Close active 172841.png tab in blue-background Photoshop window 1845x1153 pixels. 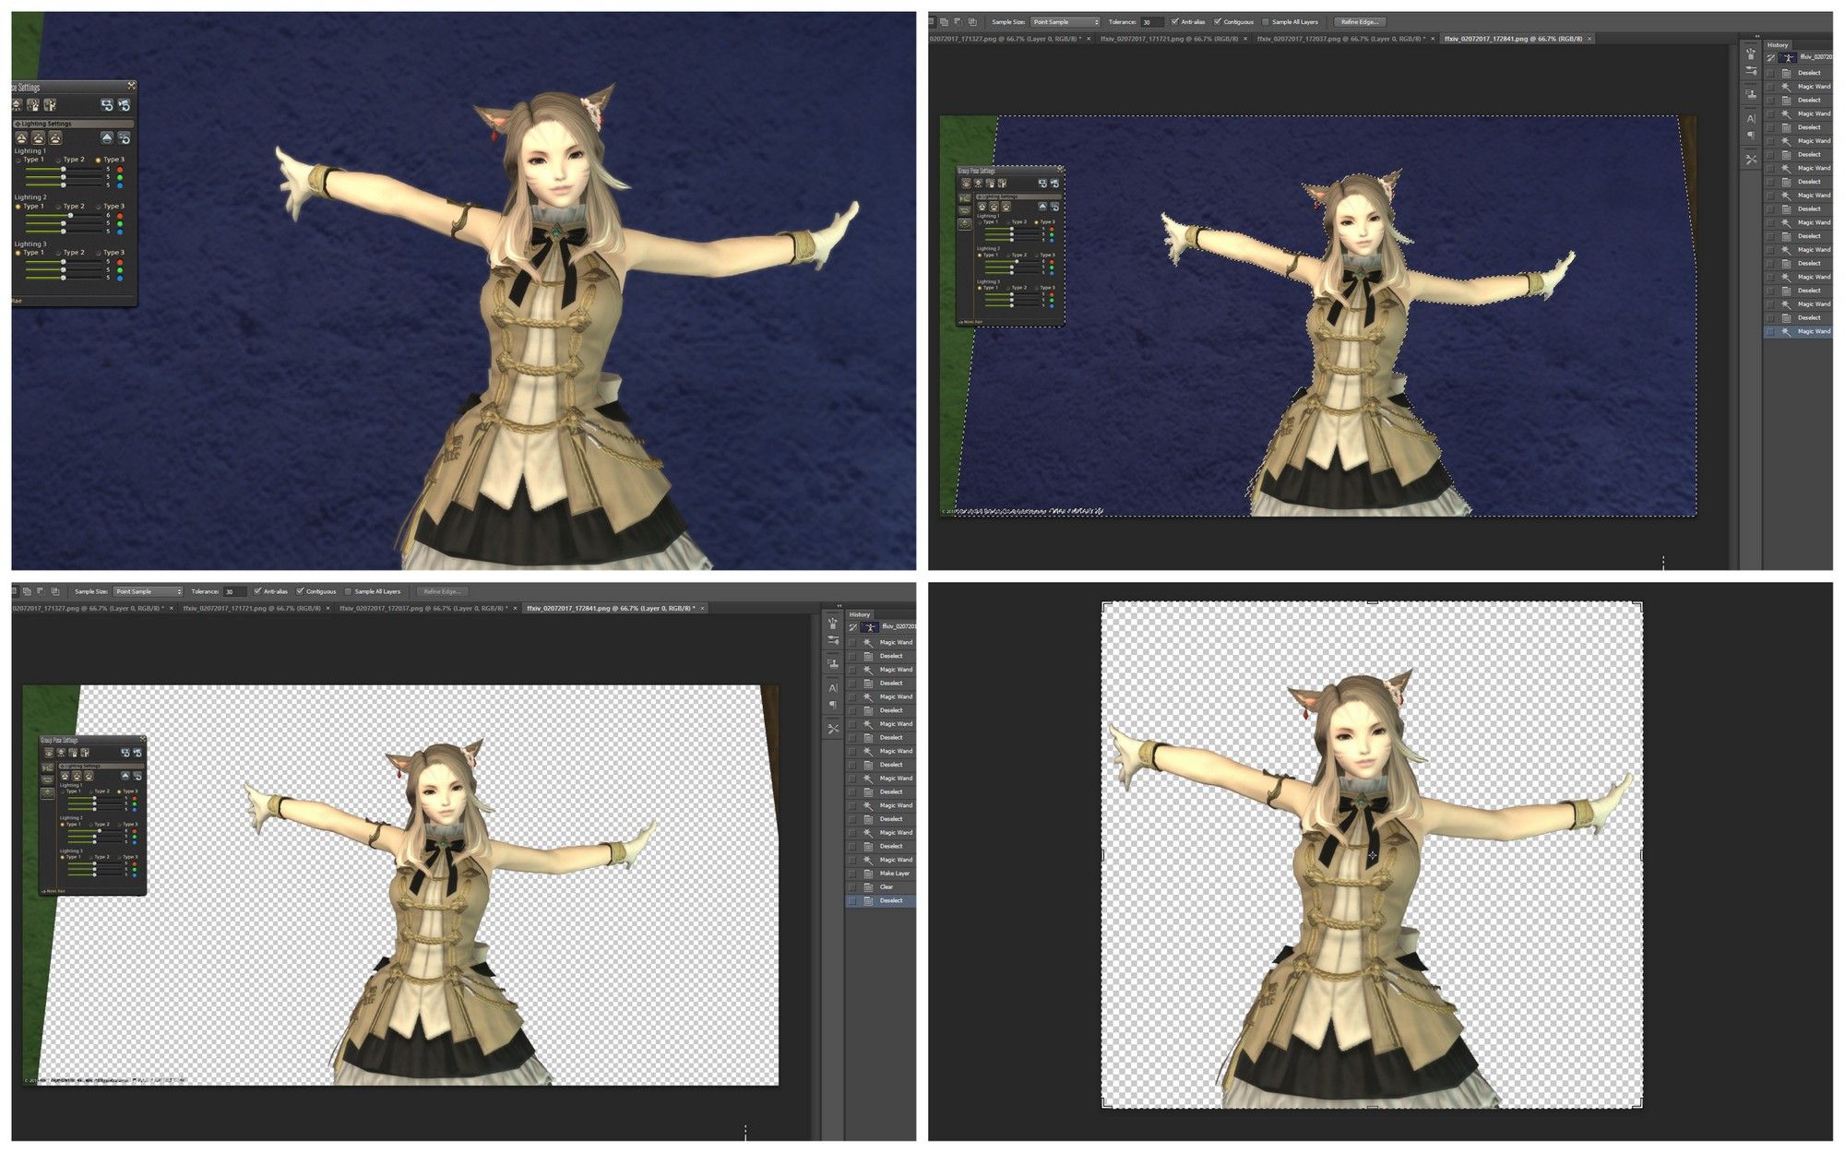[1589, 39]
